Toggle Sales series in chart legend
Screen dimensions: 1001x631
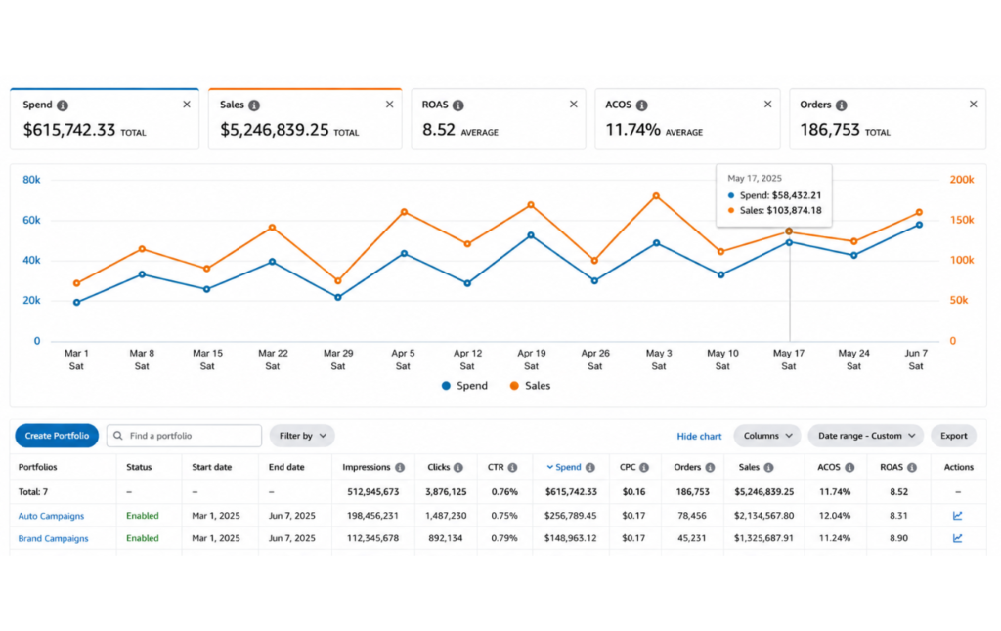point(530,386)
